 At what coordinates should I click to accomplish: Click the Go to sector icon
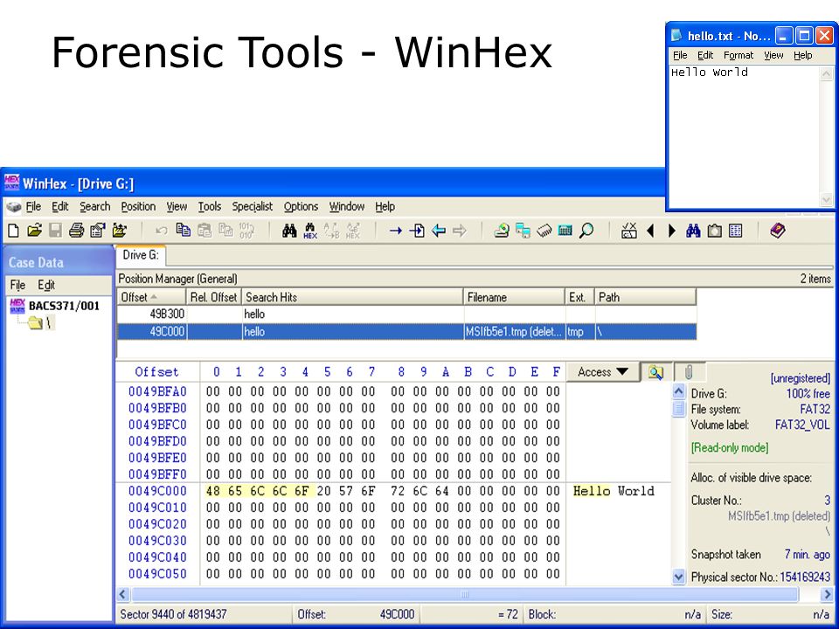click(x=417, y=231)
